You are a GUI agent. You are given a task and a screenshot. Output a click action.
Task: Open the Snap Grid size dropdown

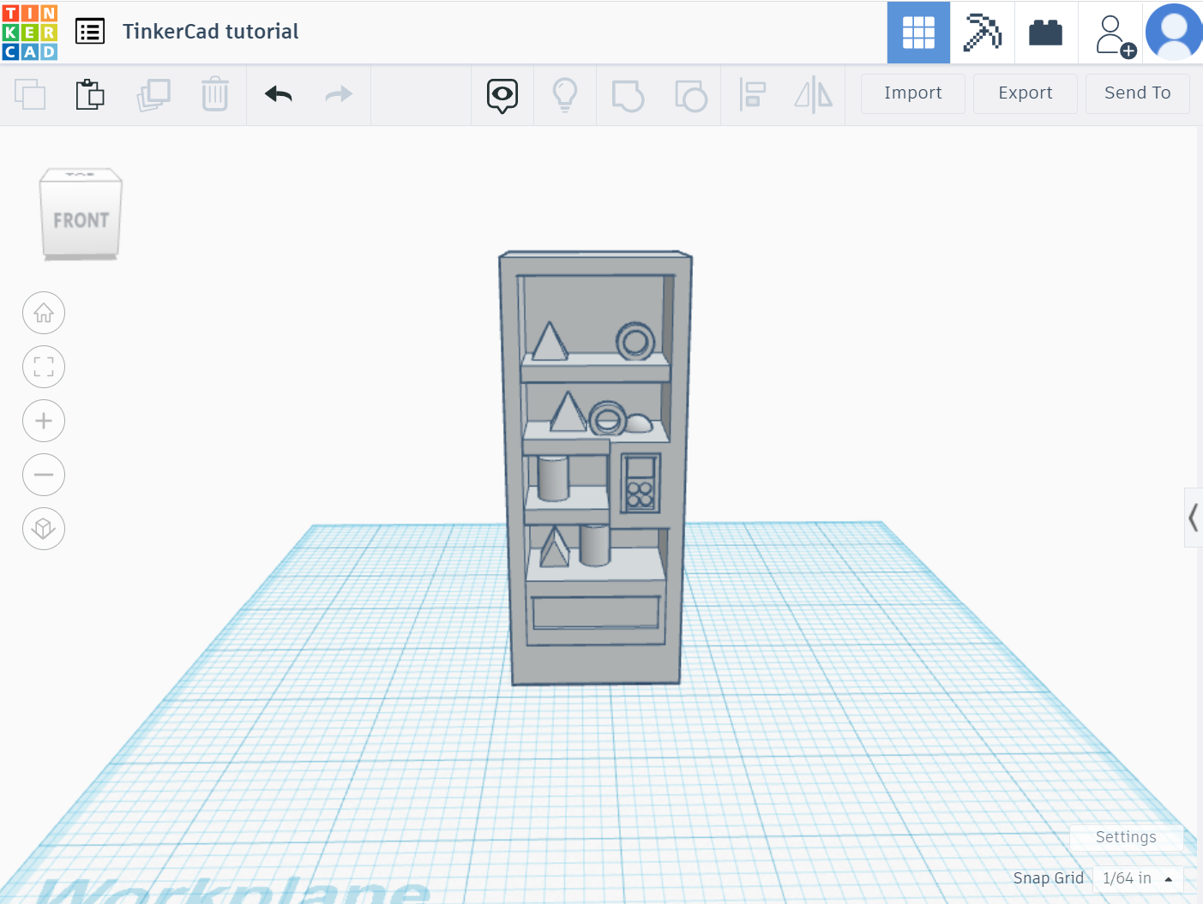tap(1138, 877)
